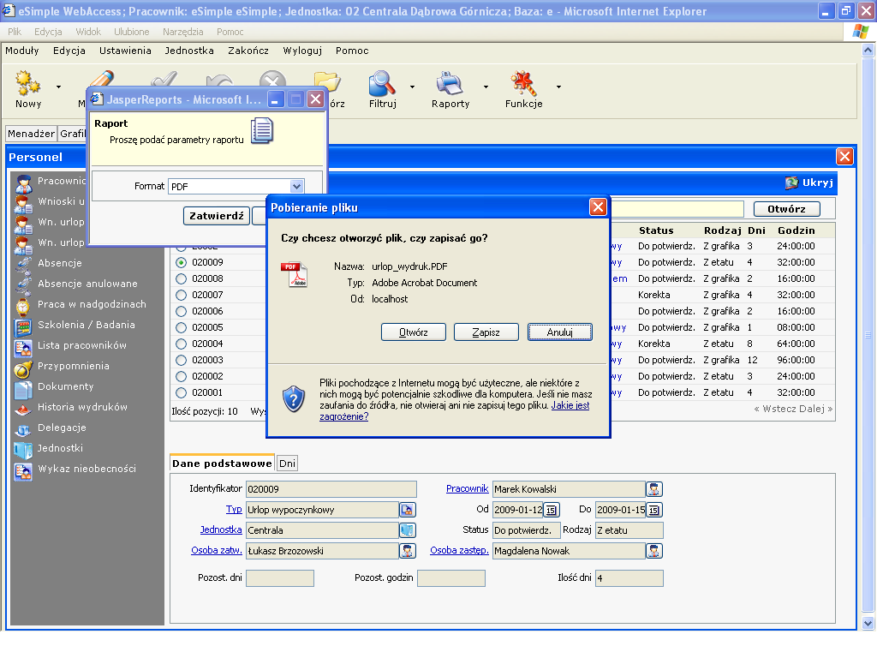Open Wykaz nieobecności sidebar icon

pyautogui.click(x=23, y=470)
